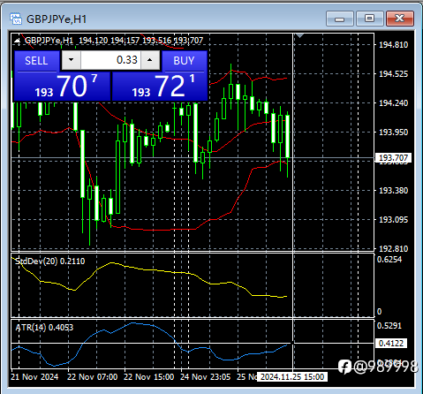
Task: Decrease lot volume with down arrow
Action: [71, 60]
